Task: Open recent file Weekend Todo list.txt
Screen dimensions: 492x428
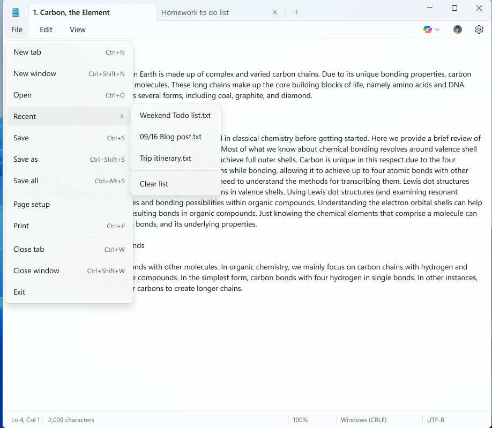Action: (176, 115)
